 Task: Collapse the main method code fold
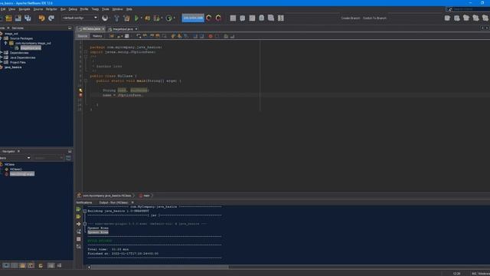[86, 80]
